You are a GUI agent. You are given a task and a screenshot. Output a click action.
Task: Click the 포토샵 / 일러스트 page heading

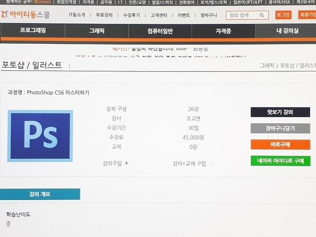[32, 65]
